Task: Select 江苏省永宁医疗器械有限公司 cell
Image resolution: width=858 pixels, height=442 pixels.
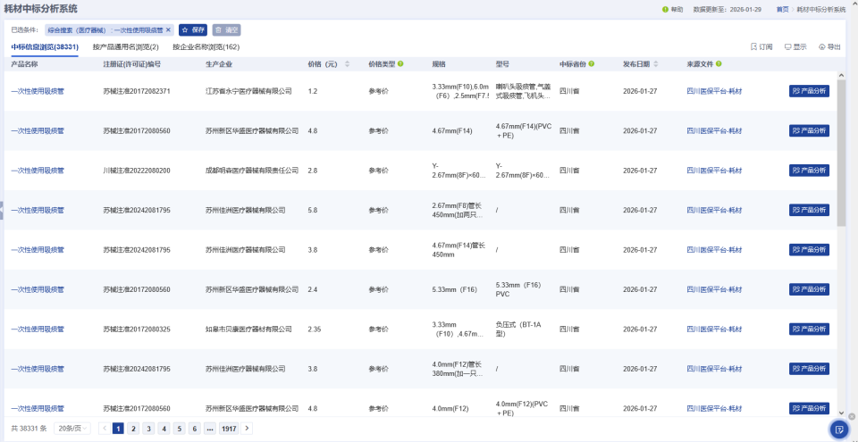Action: [x=248, y=91]
